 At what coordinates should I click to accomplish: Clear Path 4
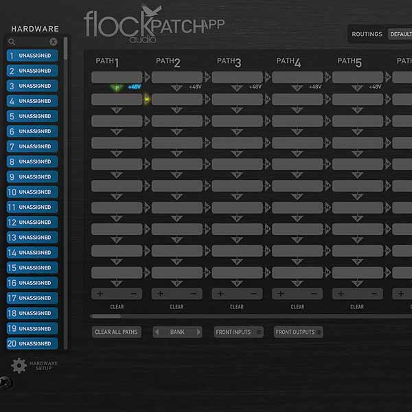point(297,307)
